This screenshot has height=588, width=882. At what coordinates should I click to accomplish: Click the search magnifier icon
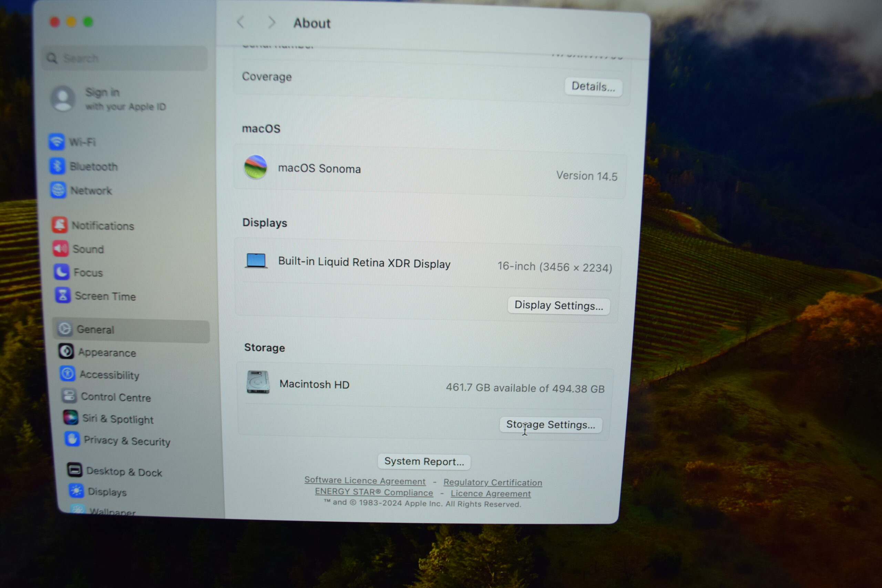pyautogui.click(x=52, y=58)
